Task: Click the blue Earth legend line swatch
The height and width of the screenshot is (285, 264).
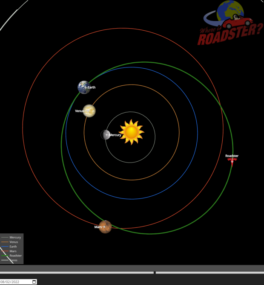Action: (5, 247)
